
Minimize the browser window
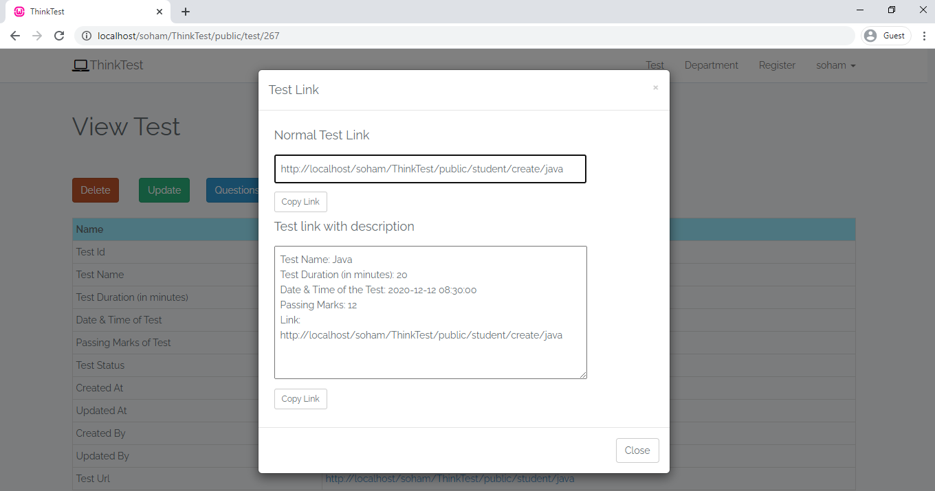tap(860, 10)
